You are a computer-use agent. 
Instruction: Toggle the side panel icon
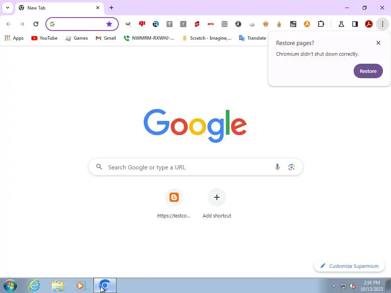click(355, 24)
